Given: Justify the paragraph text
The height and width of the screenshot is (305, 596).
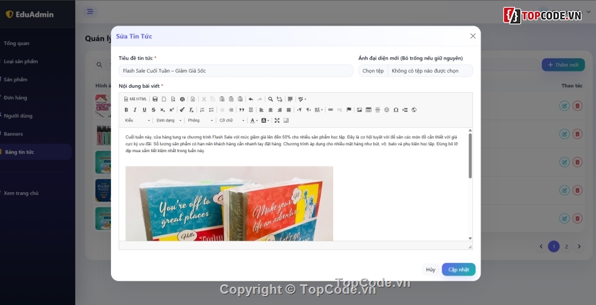Looking at the screenshot, I should click(x=289, y=110).
